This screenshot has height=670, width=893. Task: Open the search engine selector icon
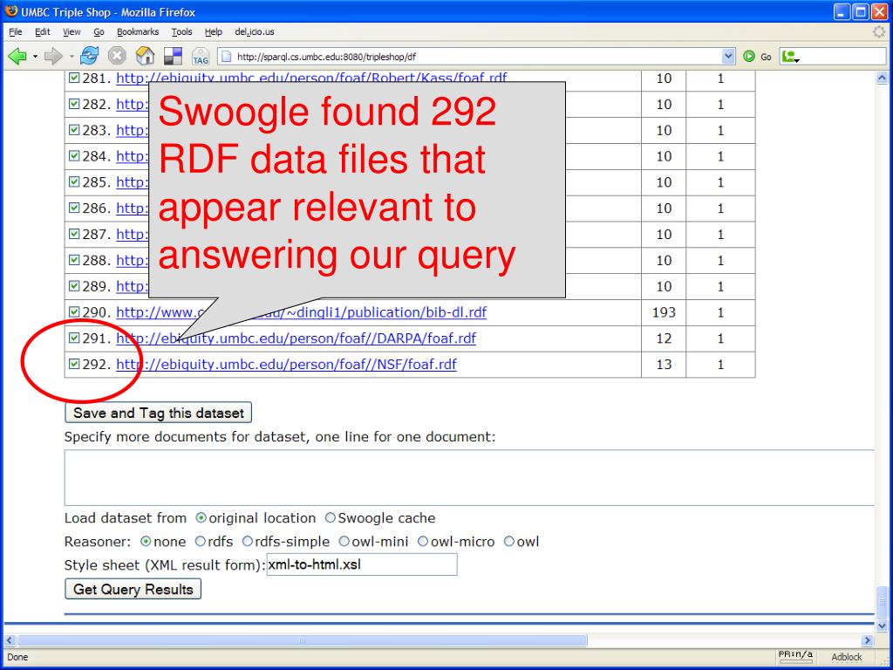tap(790, 57)
